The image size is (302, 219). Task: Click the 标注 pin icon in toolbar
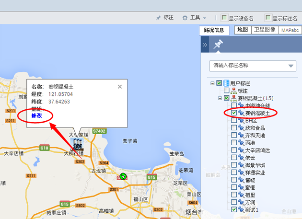pyautogui.click(x=159, y=18)
